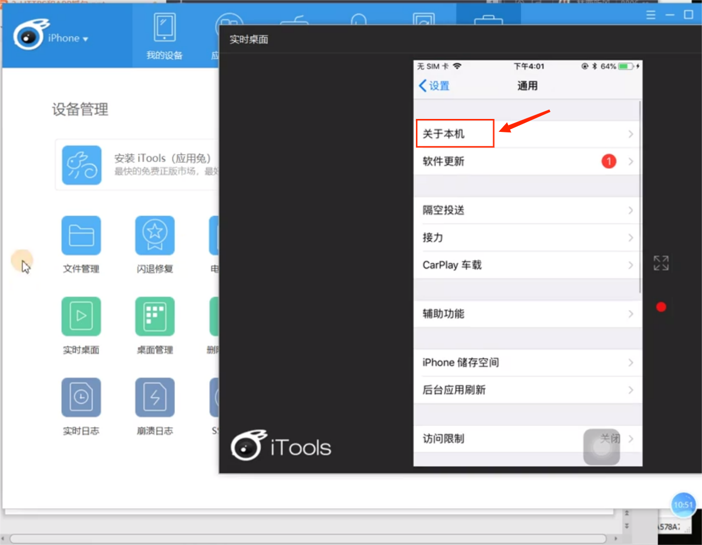This screenshot has height=545, width=702.
Task: Click the iPhone screen's vertical scroll indicator
Action: click(x=640, y=197)
